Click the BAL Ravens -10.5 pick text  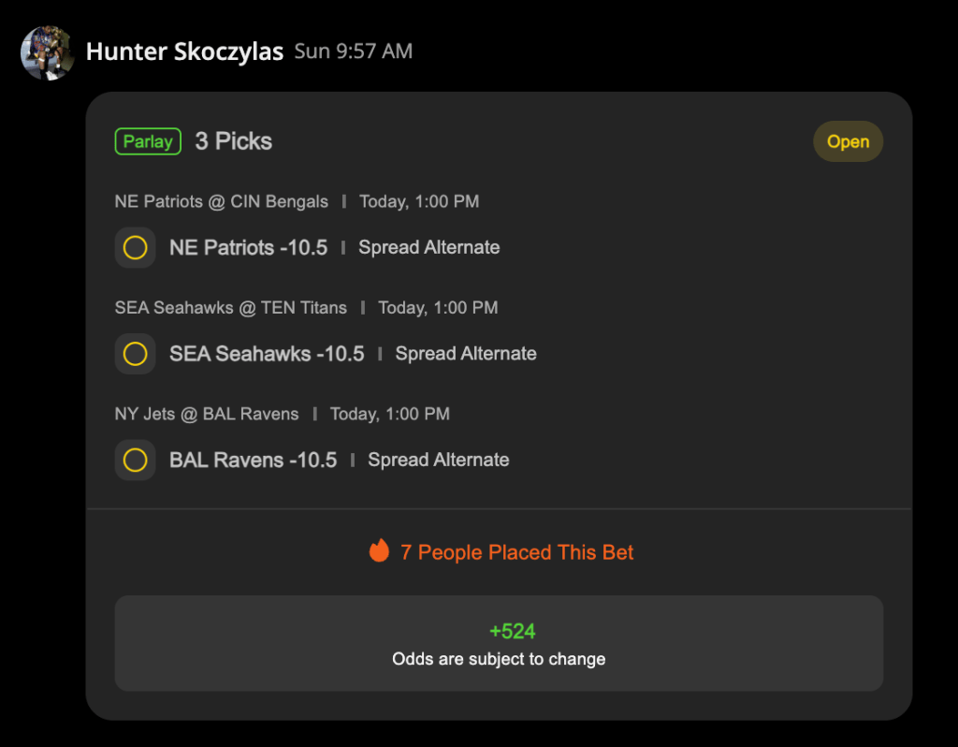click(253, 461)
